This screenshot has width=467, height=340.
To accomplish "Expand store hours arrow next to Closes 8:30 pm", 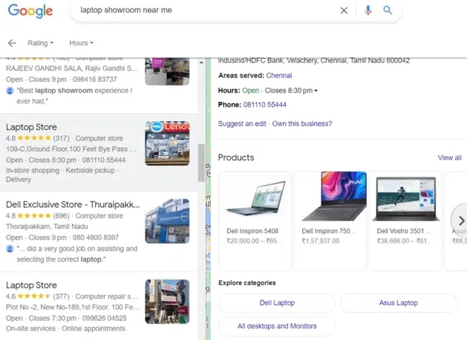I will [x=316, y=90].
